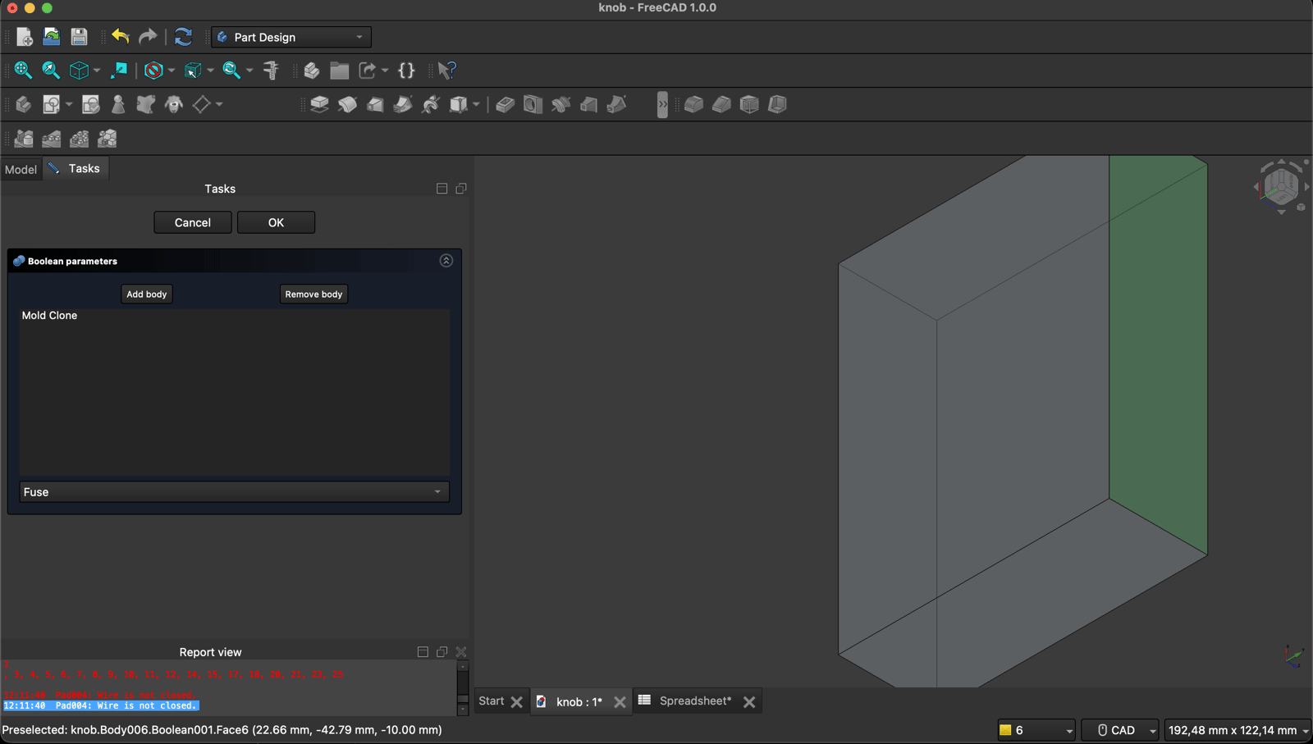1313x744 pixels.
Task: Expand the additive primitive dropdown arrow
Action: pyautogui.click(x=476, y=104)
